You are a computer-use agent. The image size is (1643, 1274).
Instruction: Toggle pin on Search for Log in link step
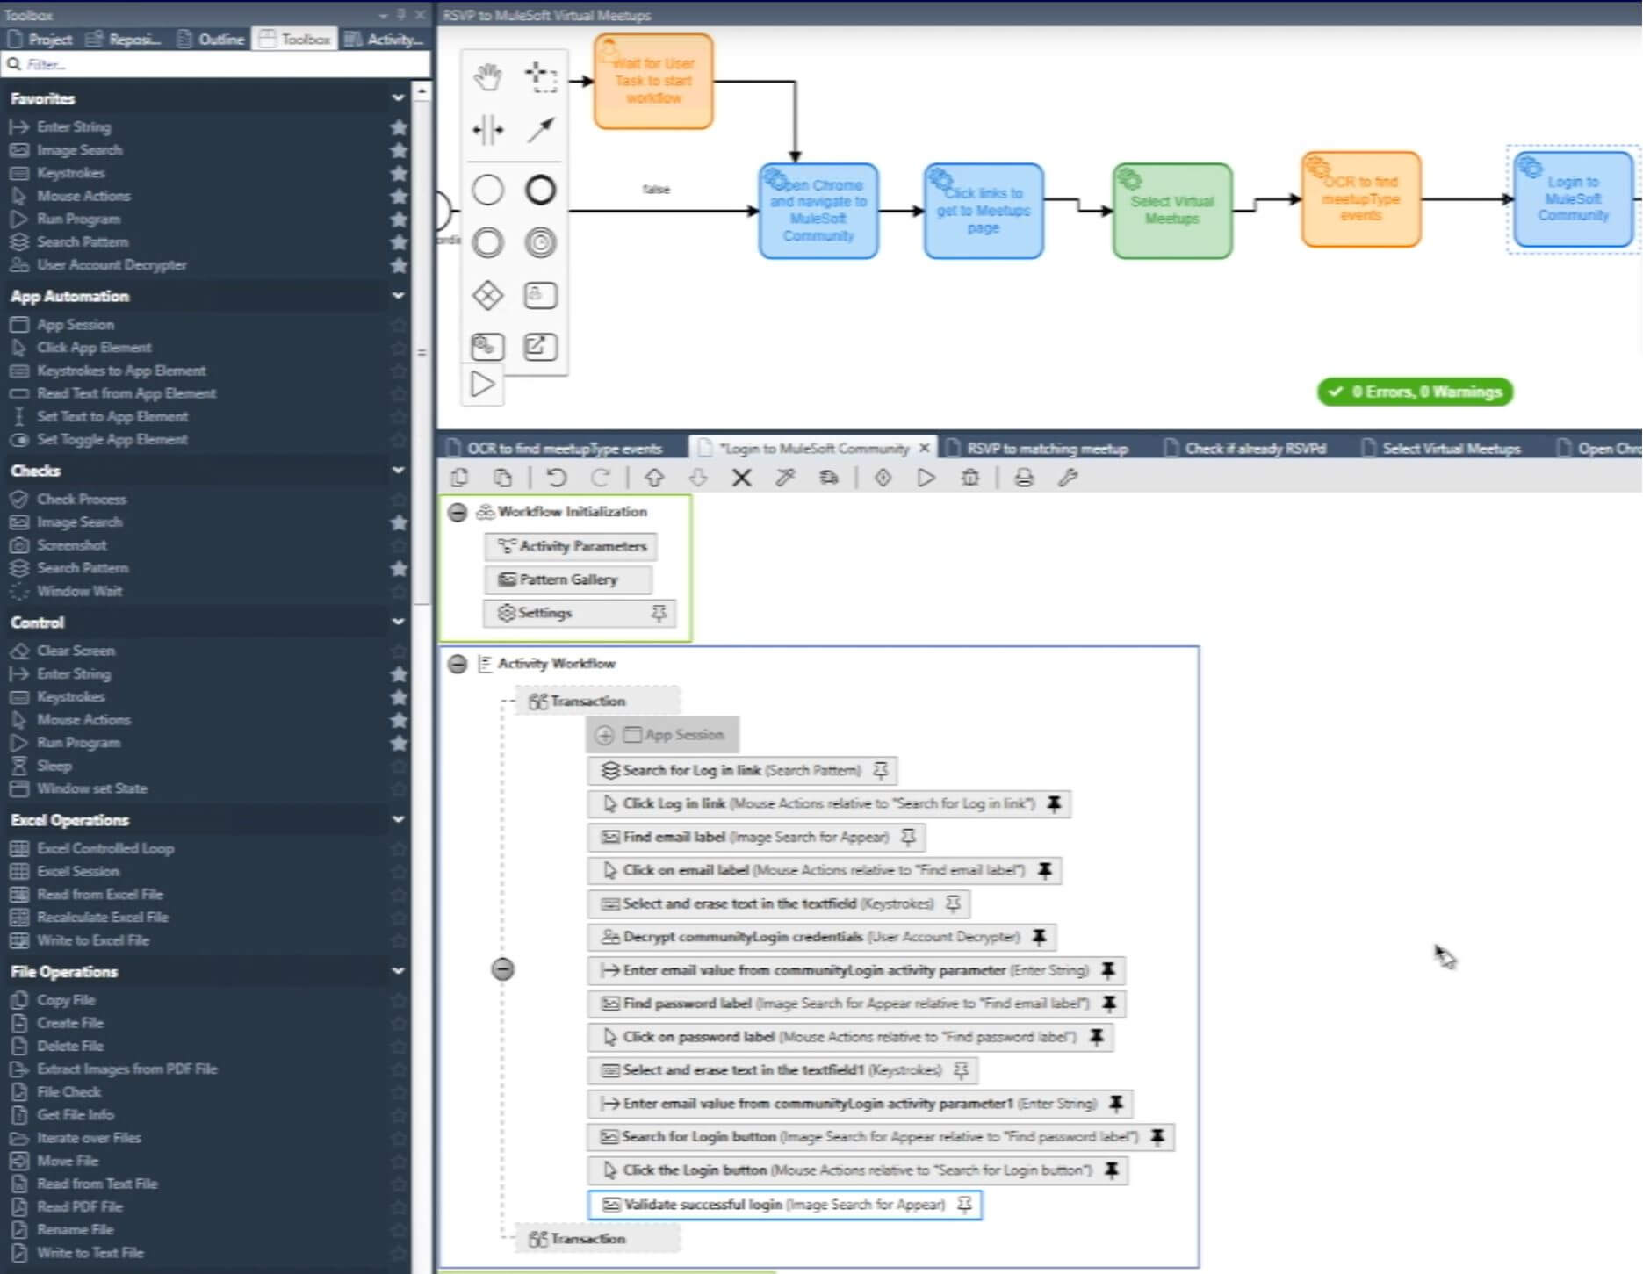[x=881, y=770]
